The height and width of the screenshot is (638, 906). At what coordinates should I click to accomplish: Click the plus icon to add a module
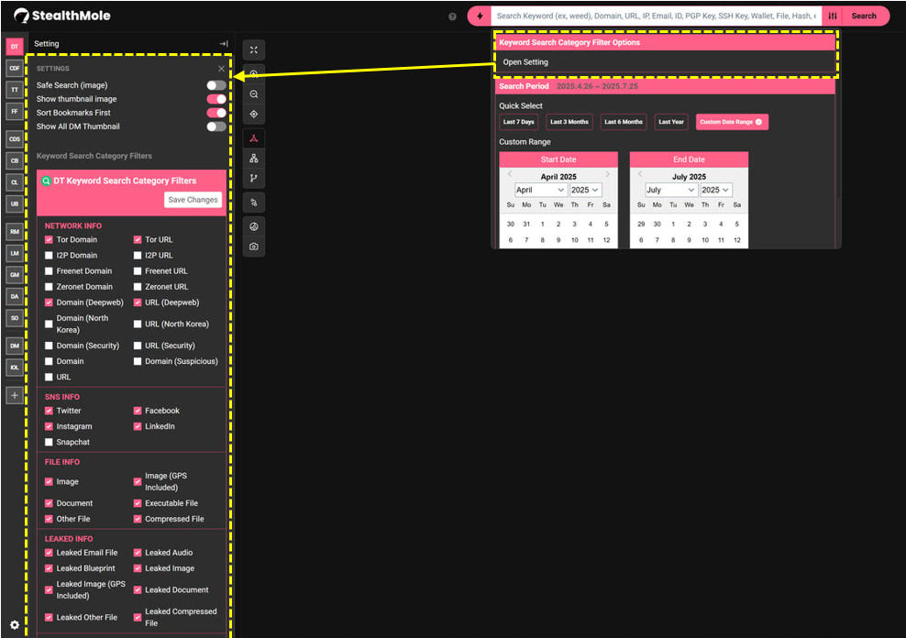click(15, 395)
